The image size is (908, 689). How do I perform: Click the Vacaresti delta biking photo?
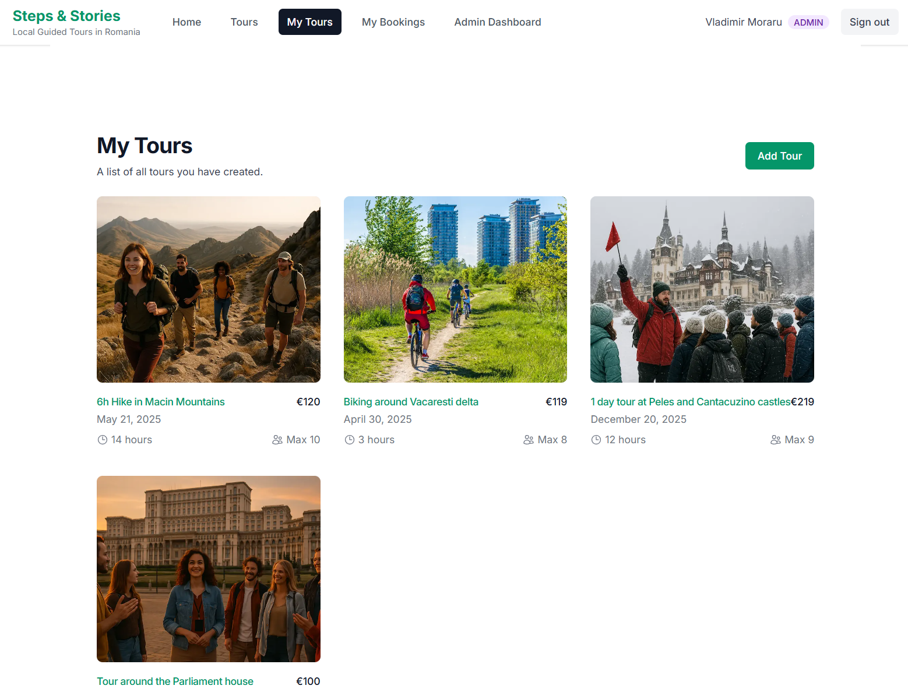(455, 289)
